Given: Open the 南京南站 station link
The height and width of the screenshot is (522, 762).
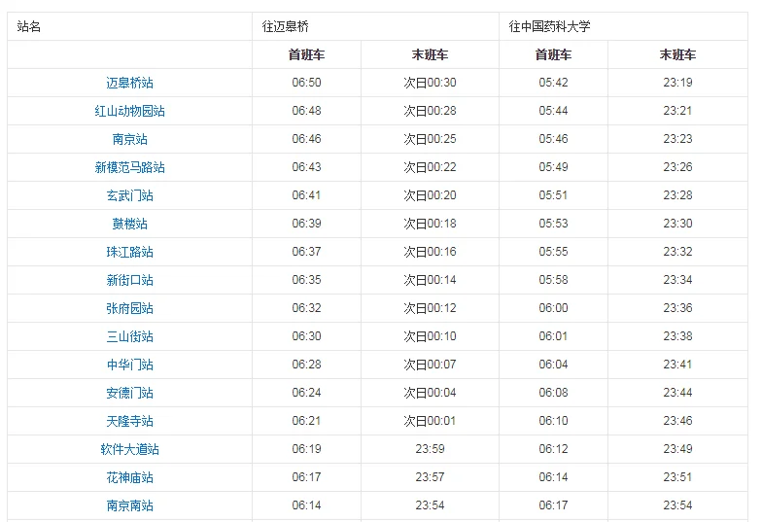Looking at the screenshot, I should coord(130,505).
